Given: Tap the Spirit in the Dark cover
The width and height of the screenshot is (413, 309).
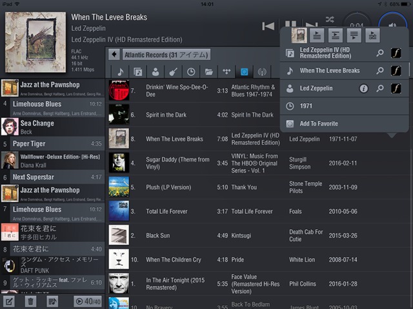Looking at the screenshot, I should [x=119, y=115].
